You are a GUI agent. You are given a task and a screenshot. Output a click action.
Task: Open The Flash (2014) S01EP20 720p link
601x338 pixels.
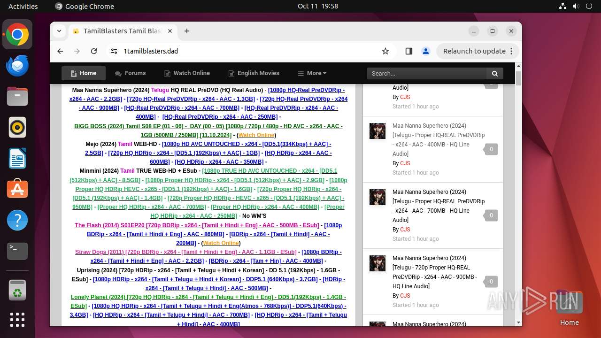click(x=197, y=225)
